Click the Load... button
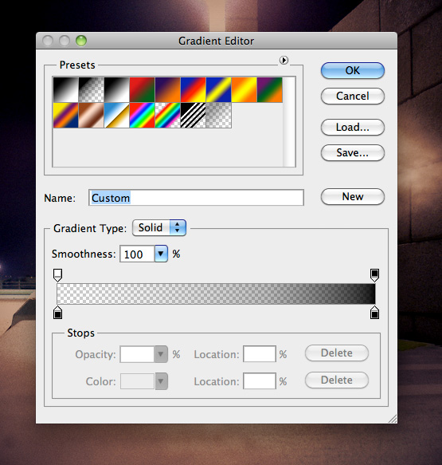 coord(353,128)
